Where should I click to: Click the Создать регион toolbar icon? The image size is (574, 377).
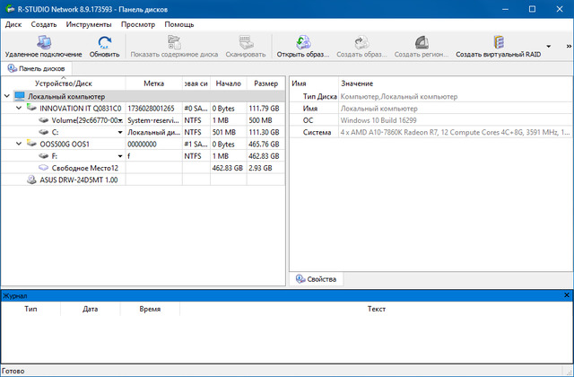coord(421,41)
